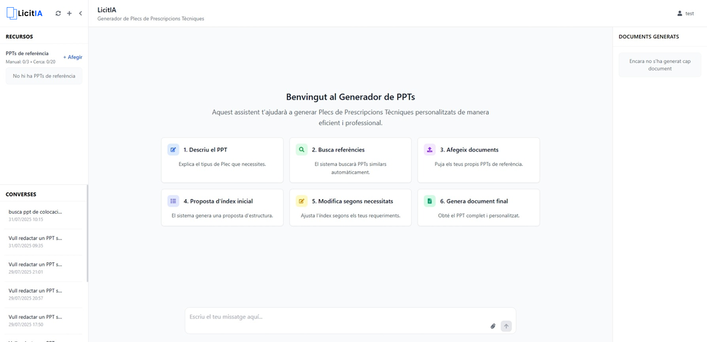
Task: Click the upload icon on Afegeix documents
Action: (x=429, y=149)
